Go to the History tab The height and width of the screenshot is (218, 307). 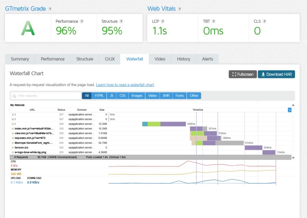[184, 59]
